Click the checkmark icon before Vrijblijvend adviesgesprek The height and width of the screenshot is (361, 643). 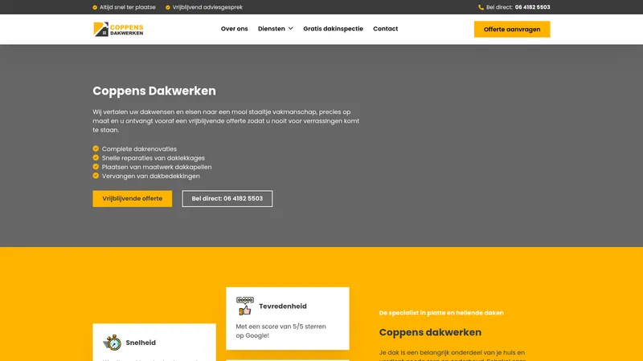[x=168, y=7]
